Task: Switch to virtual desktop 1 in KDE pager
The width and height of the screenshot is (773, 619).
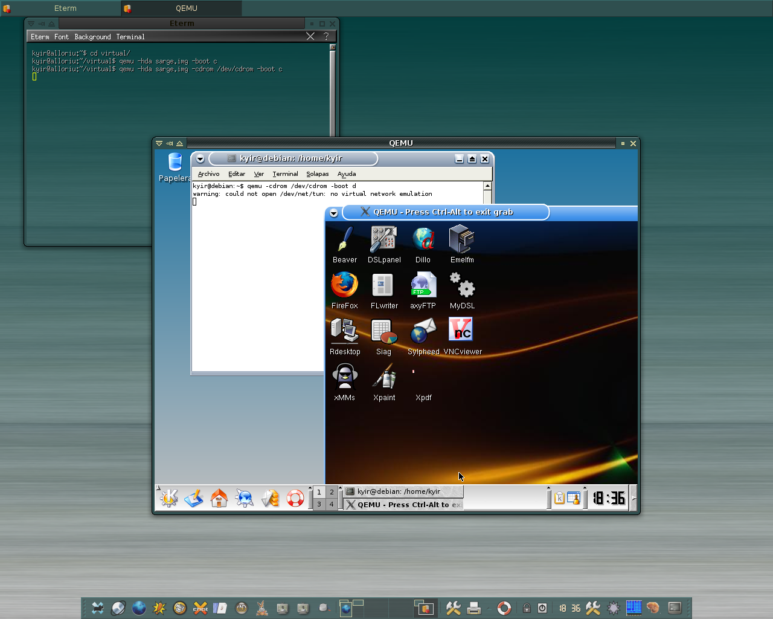Action: click(x=319, y=492)
